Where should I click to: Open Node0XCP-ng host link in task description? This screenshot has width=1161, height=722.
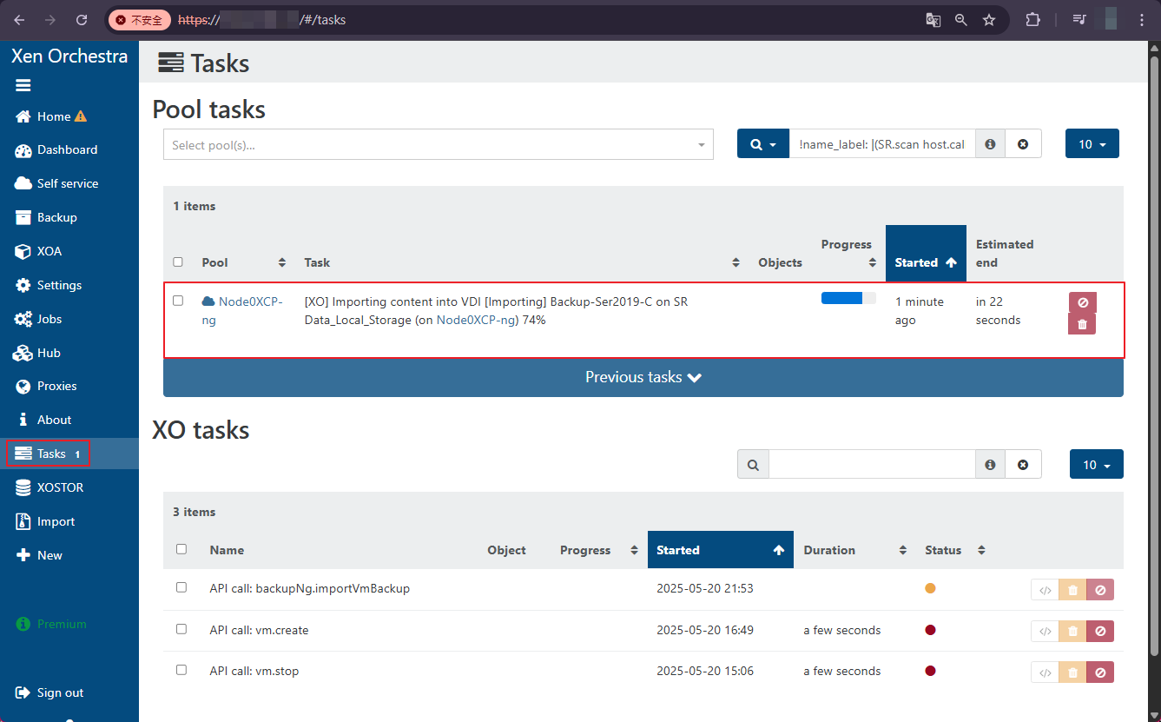click(477, 320)
